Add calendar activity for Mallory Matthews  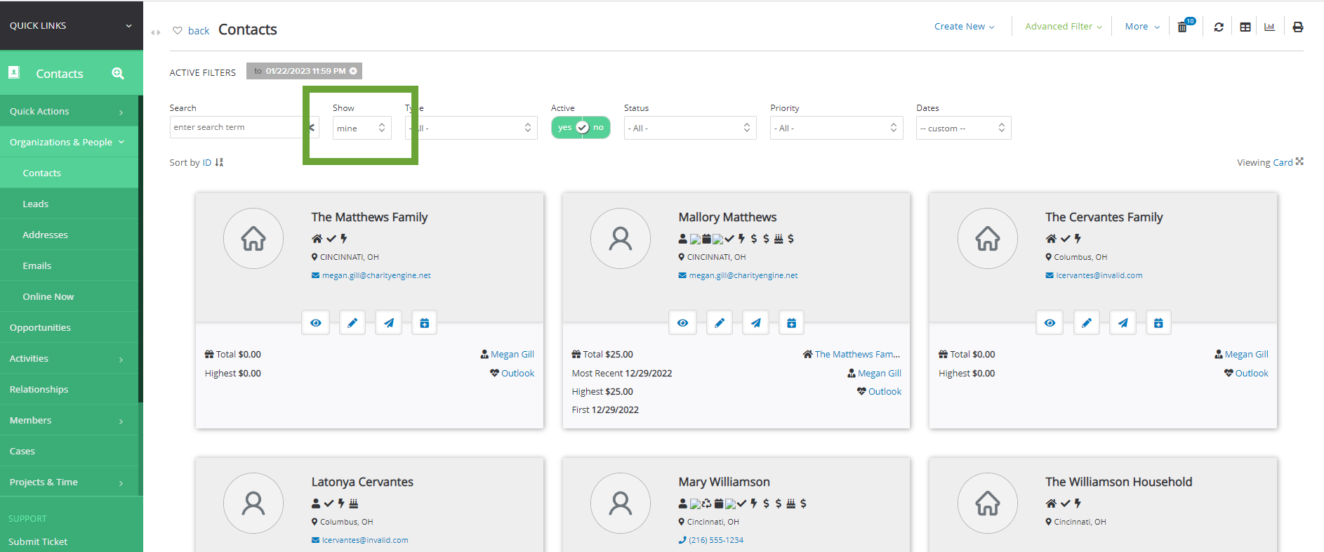tap(792, 323)
